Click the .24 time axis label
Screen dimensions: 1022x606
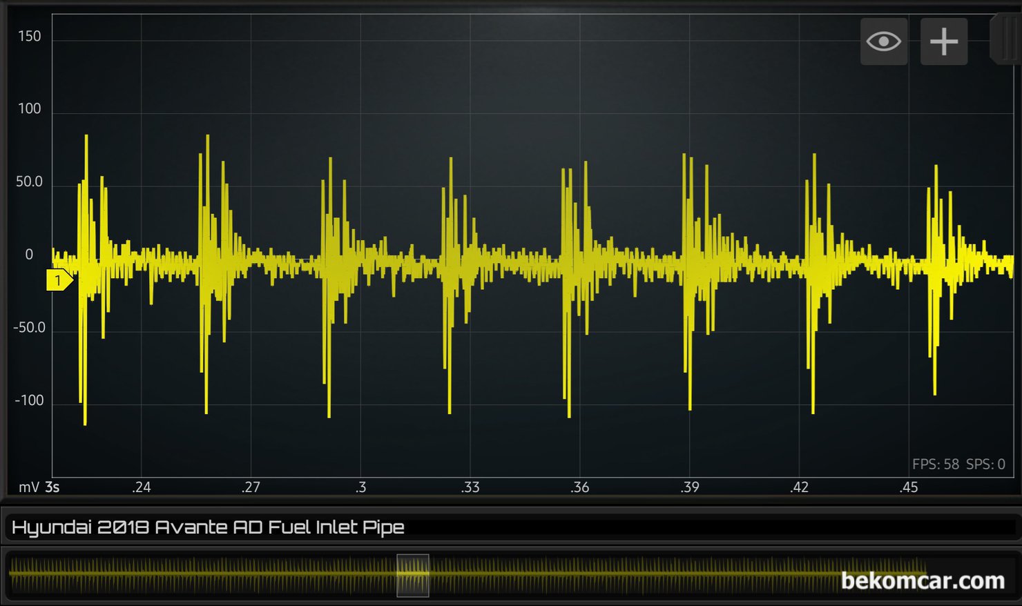tap(141, 487)
